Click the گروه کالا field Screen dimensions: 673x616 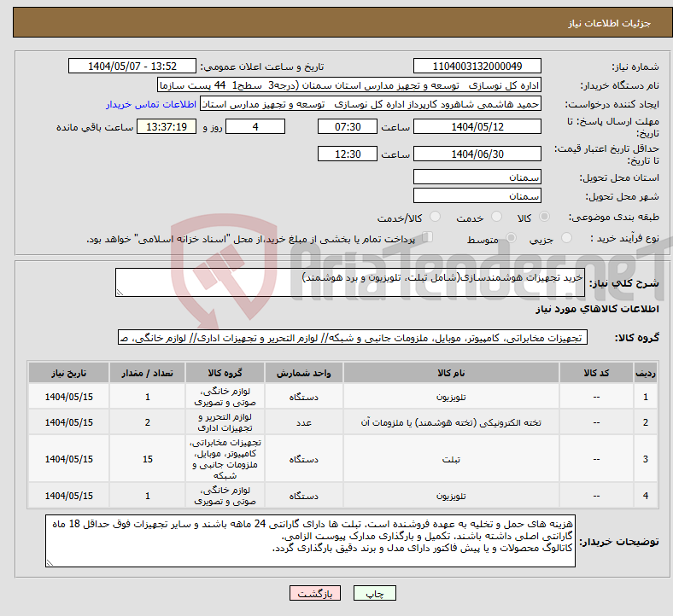(353, 338)
